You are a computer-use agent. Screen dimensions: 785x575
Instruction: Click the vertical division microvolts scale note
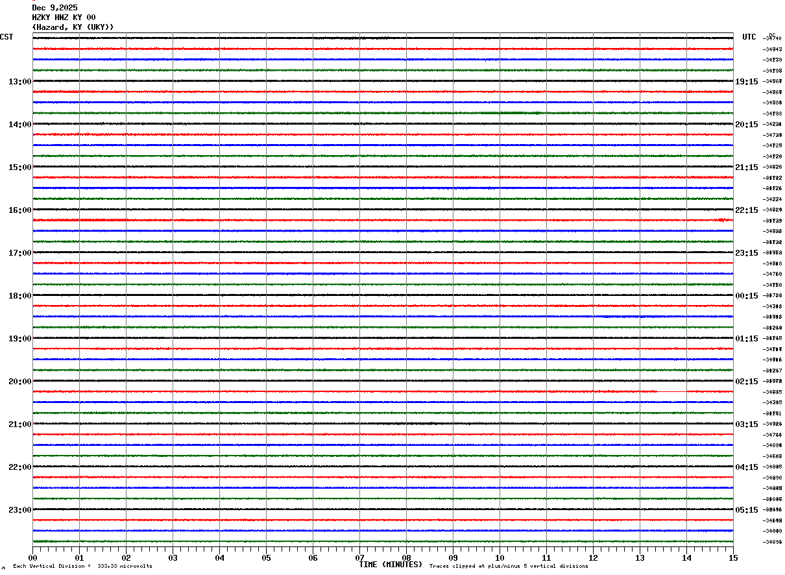(82, 567)
